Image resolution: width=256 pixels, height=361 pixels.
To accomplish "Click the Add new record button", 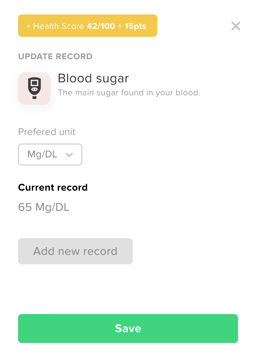I will pos(75,251).
